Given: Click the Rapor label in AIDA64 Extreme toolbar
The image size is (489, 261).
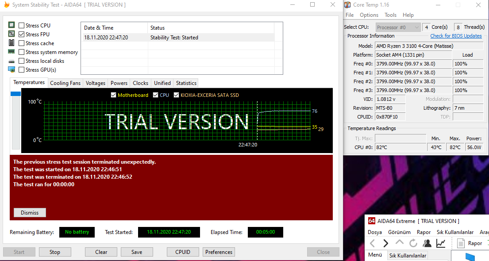Looking at the screenshot, I should (x=475, y=243).
